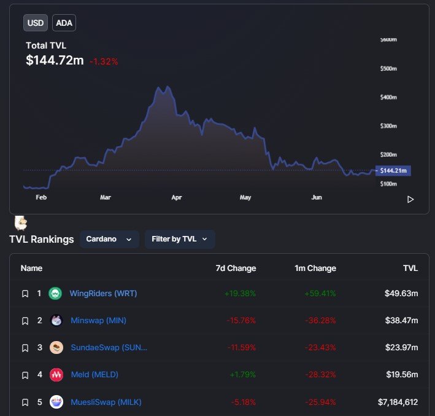This screenshot has height=416, width=435.
Task: Click WingRiders 1m change +59.41%
Action: pos(320,294)
